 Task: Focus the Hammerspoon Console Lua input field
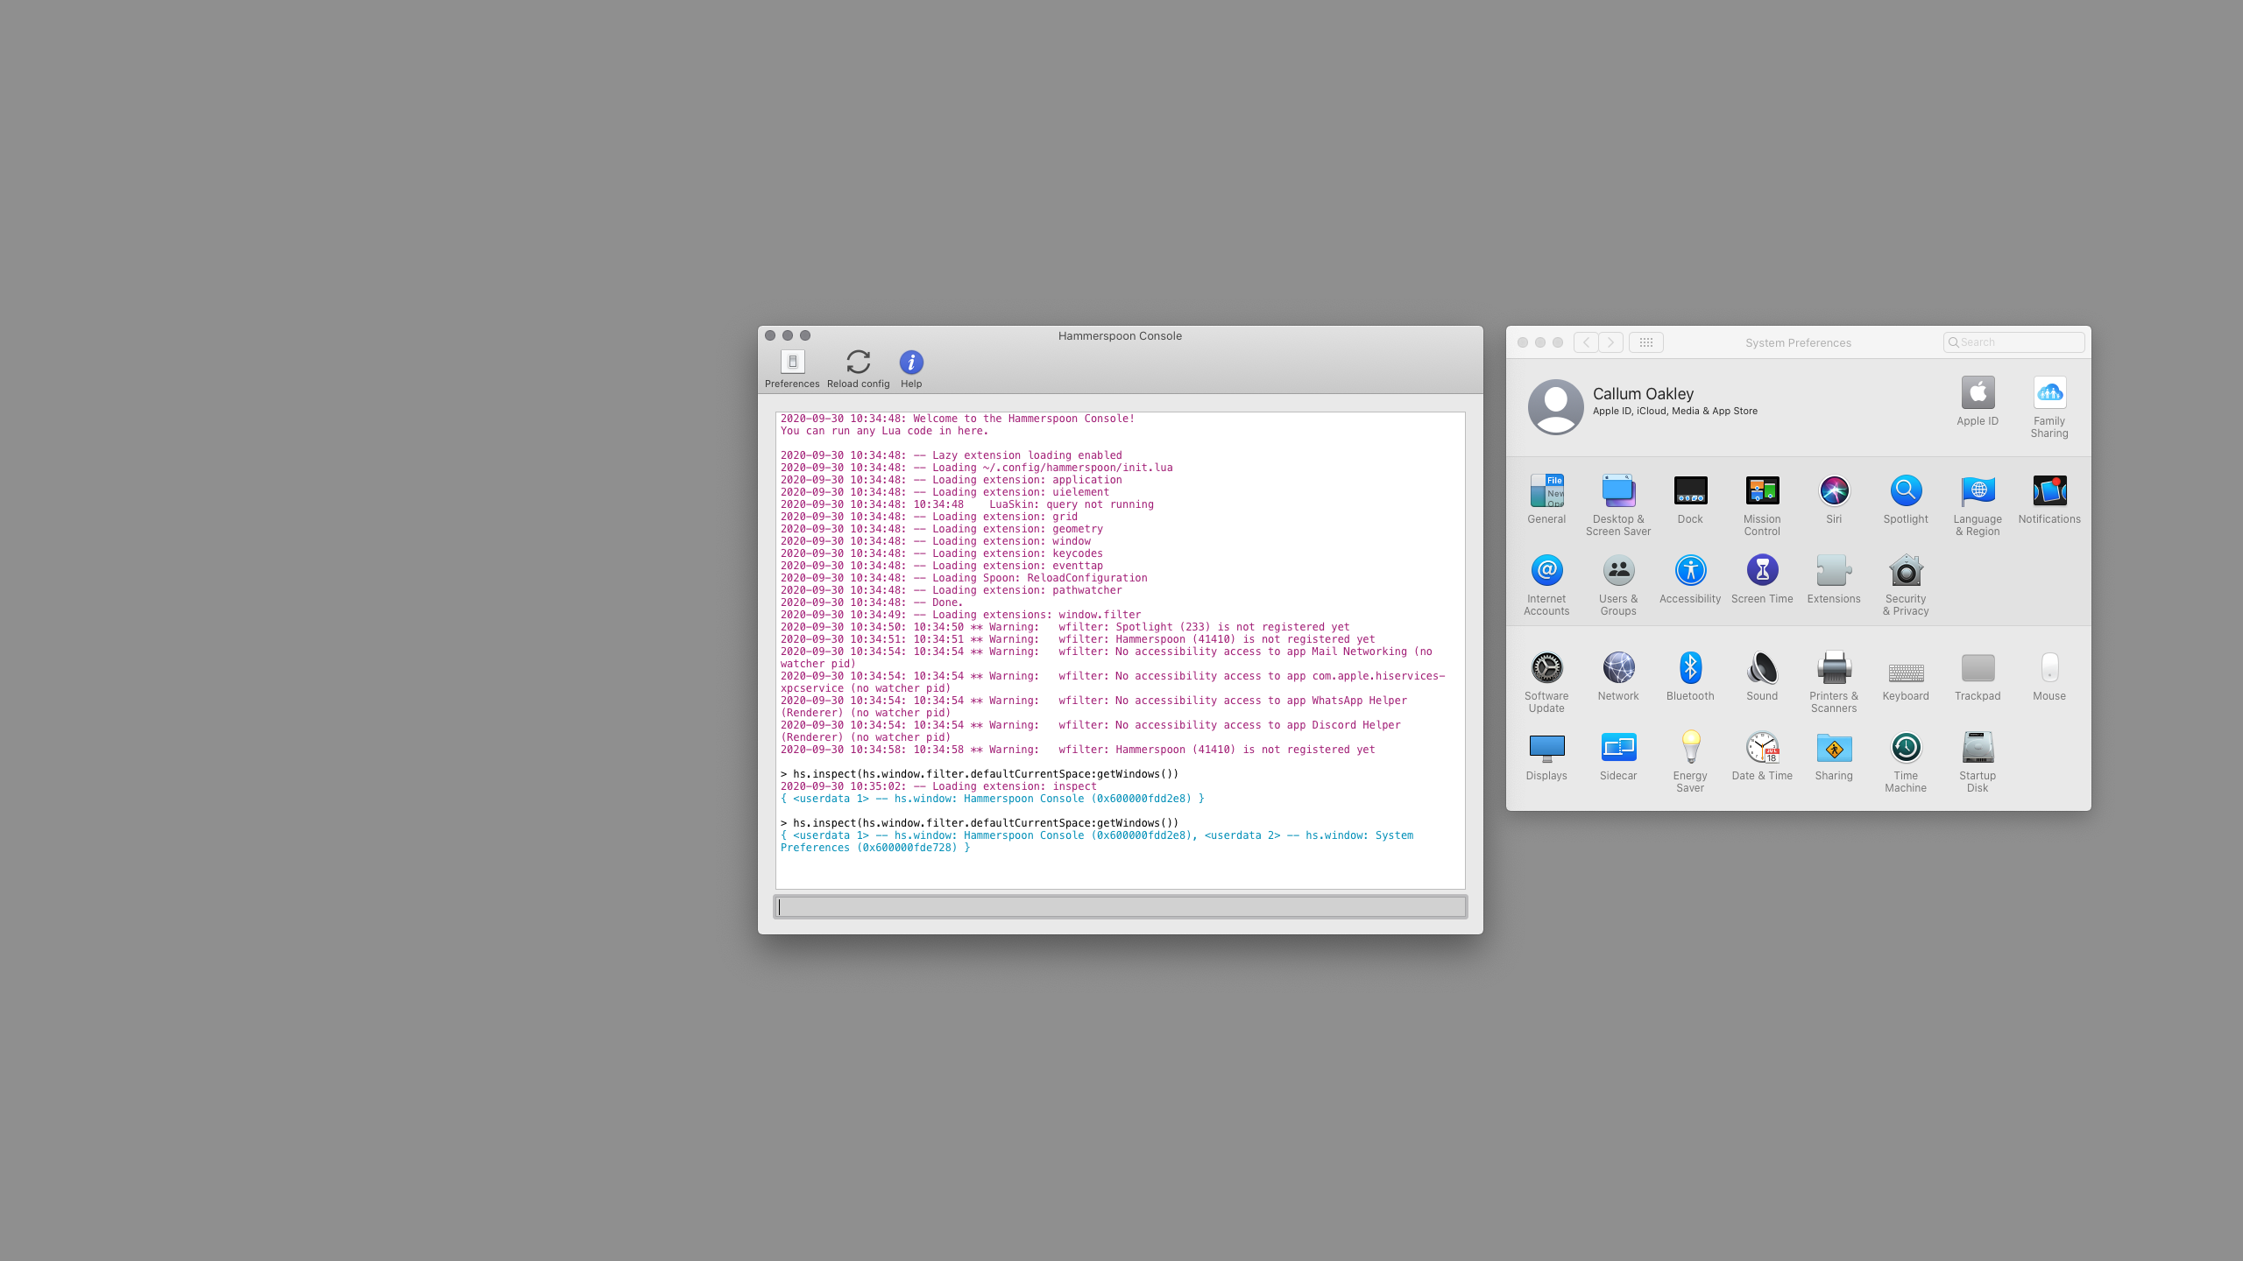click(1121, 907)
